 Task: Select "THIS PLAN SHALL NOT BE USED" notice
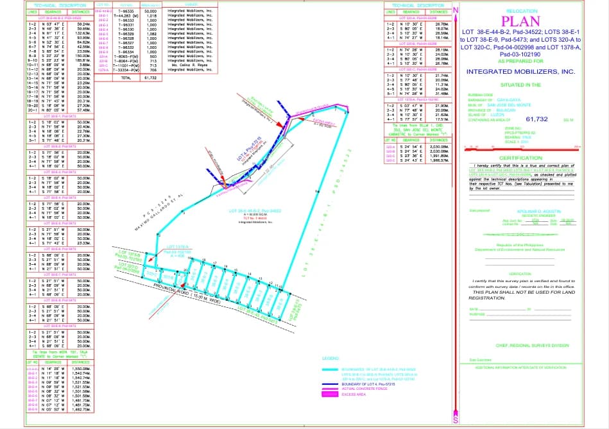click(x=522, y=295)
